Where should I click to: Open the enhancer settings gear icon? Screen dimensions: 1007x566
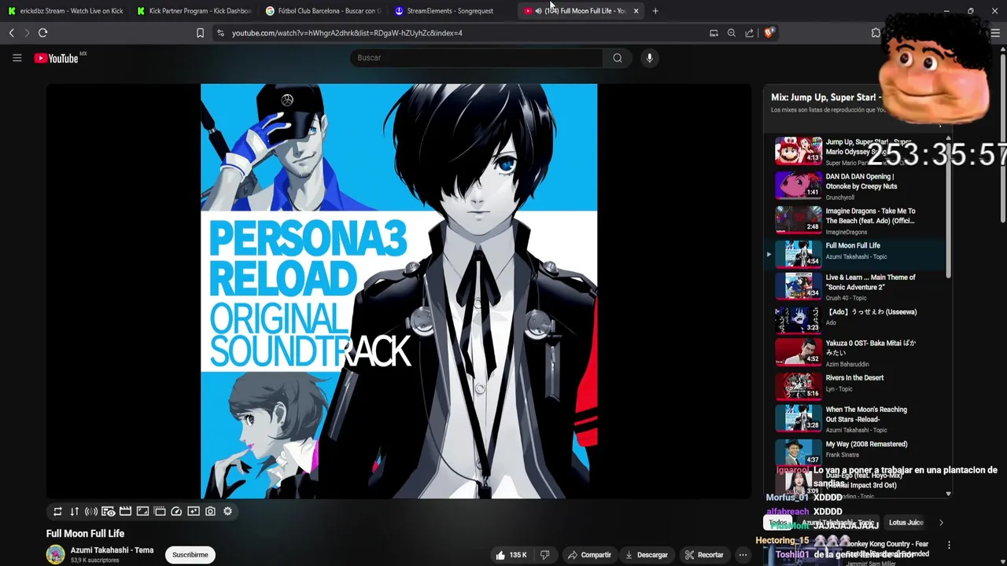[227, 511]
